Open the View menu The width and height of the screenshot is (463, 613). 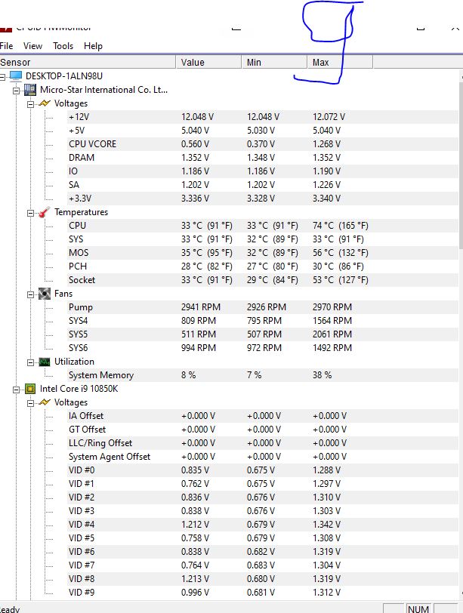(x=32, y=46)
